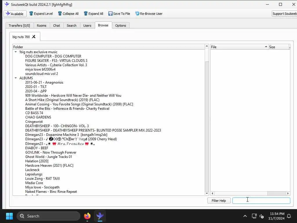The width and height of the screenshot is (297, 223).
Task: Select the soundcloud mix vol 2 folder
Action: pos(42,74)
